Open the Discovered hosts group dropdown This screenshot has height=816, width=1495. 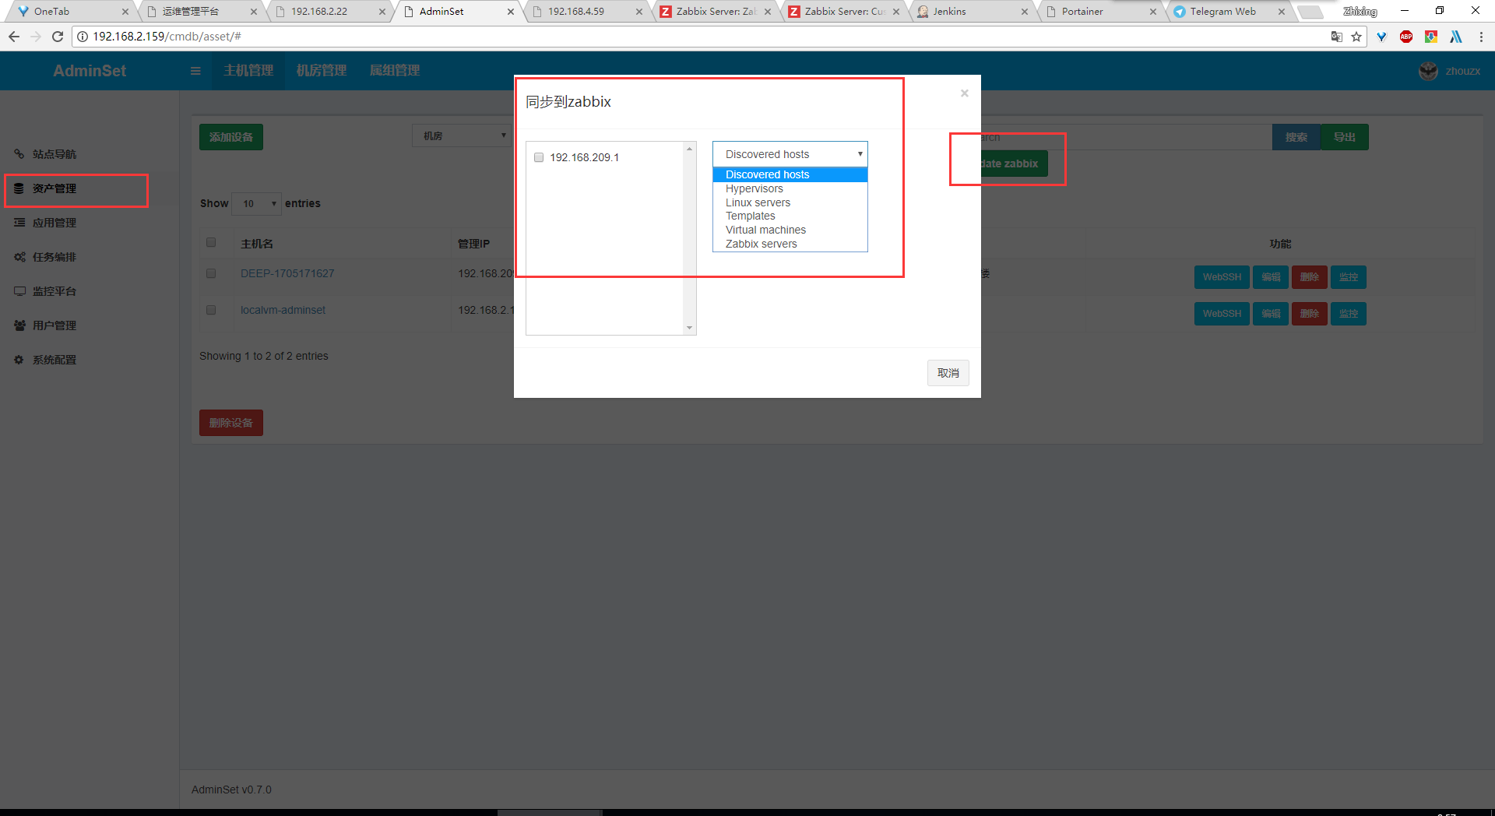(x=790, y=154)
